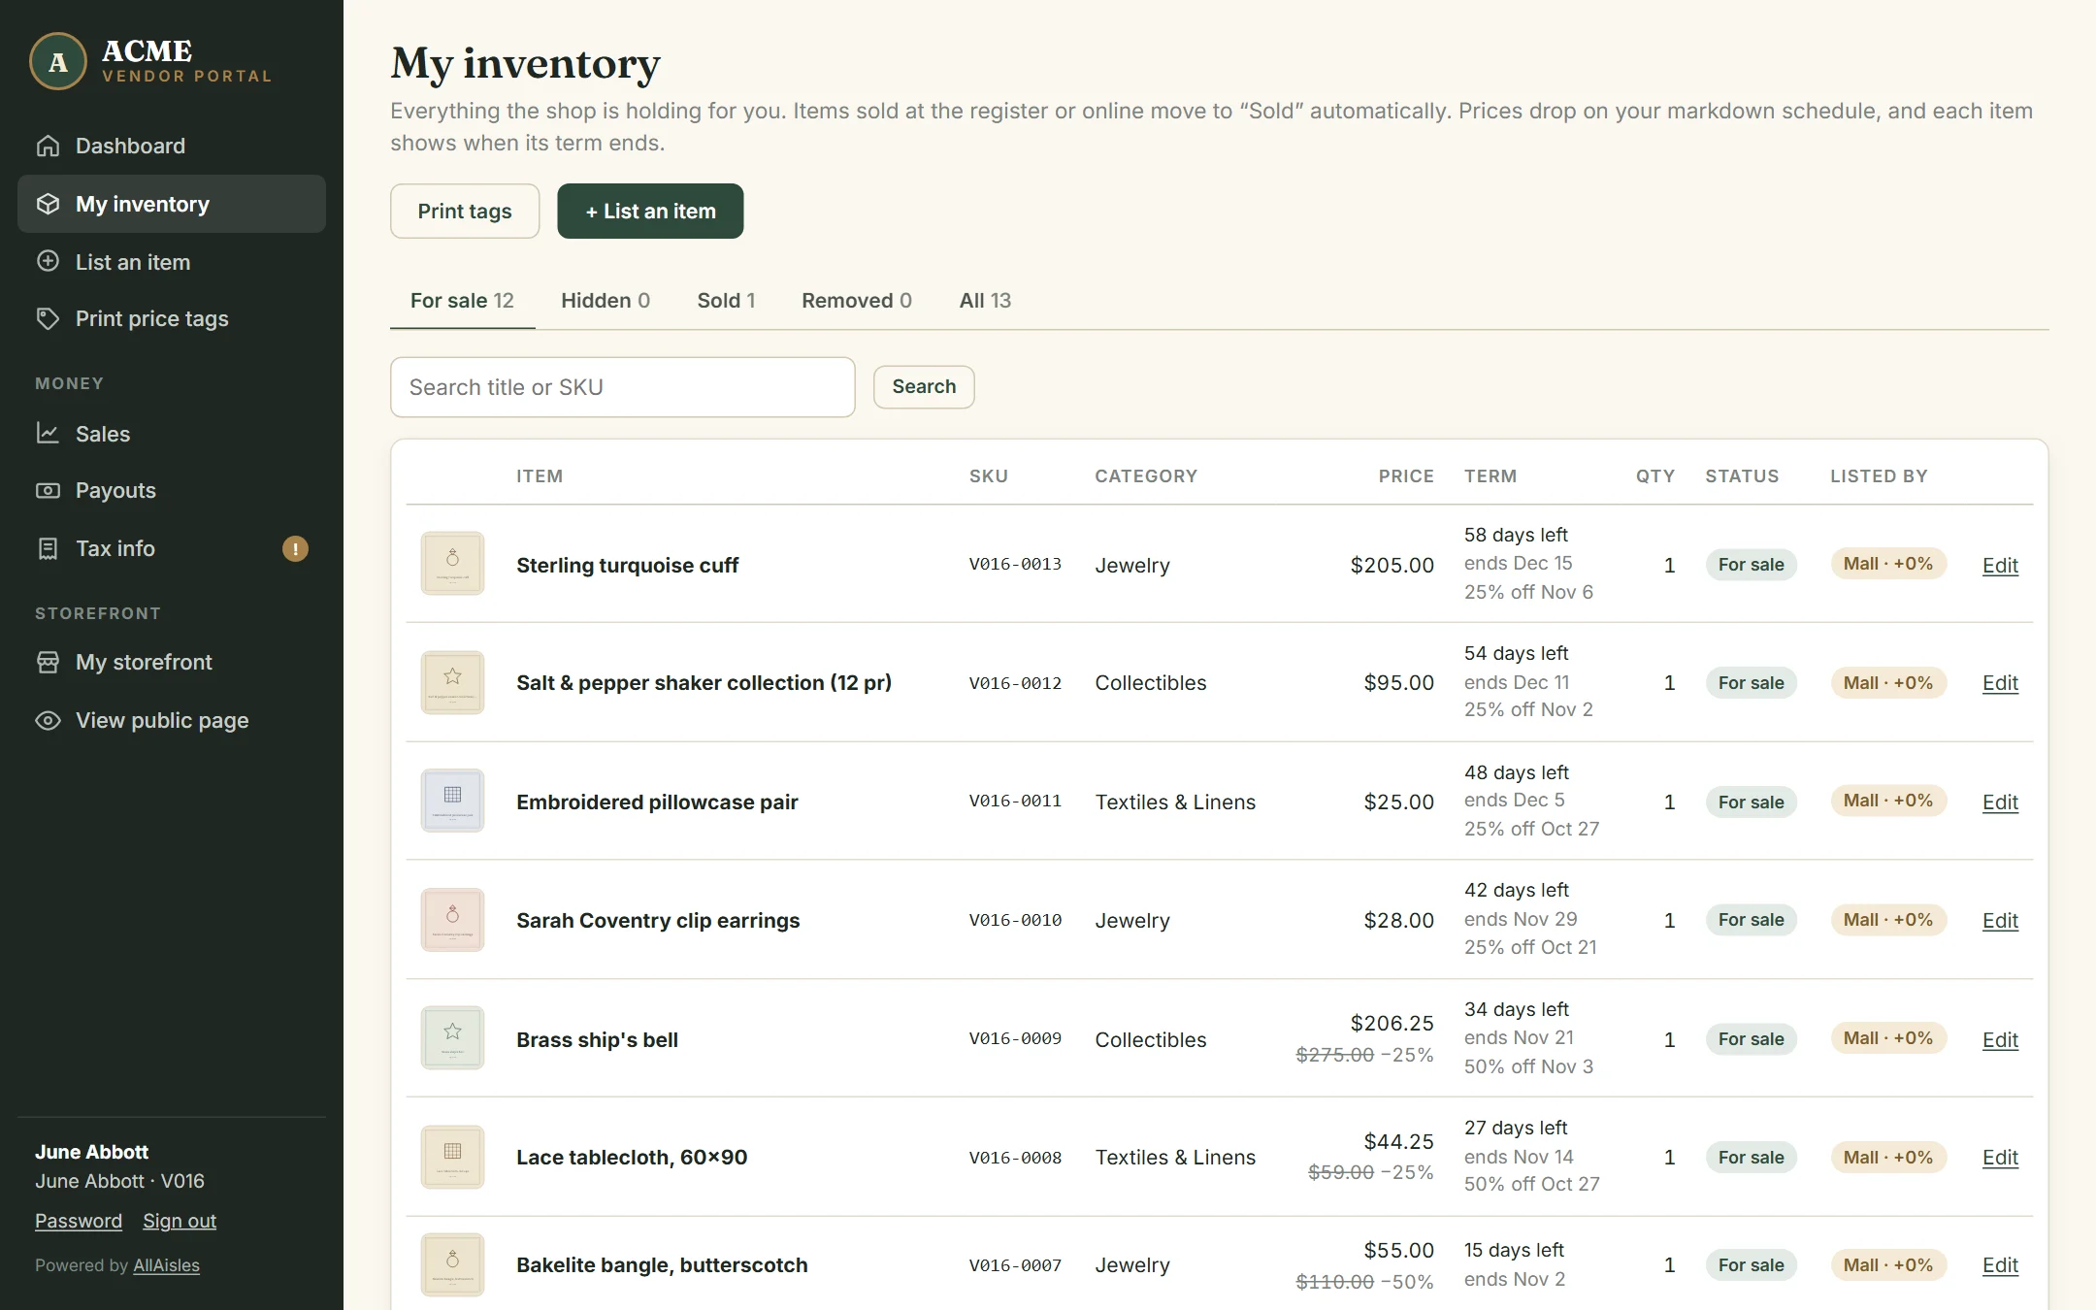Click the Print price tags tag icon
This screenshot has height=1310, width=2096.
click(x=48, y=318)
